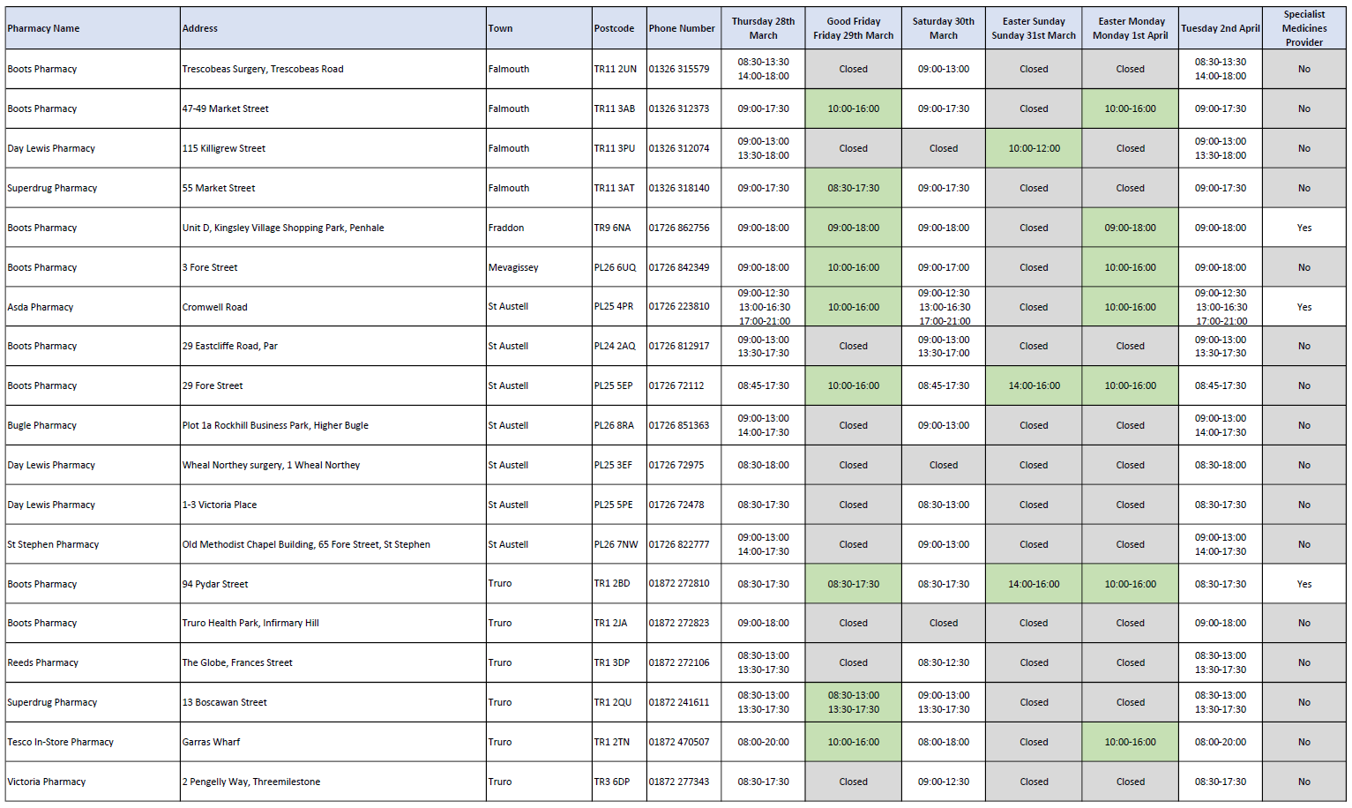Click Easter Sunday 31st March header cell
The height and width of the screenshot is (808, 1352).
pos(1034,28)
